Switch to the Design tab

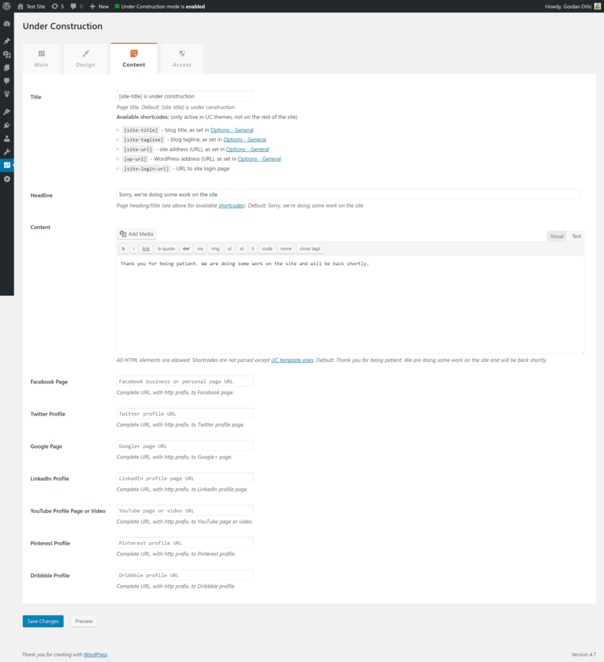[x=85, y=59]
